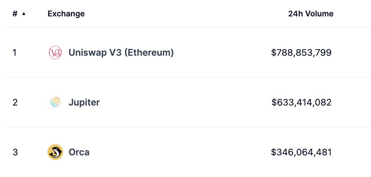Sort by the Exchange column header
The height and width of the screenshot is (177, 371).
(66, 14)
